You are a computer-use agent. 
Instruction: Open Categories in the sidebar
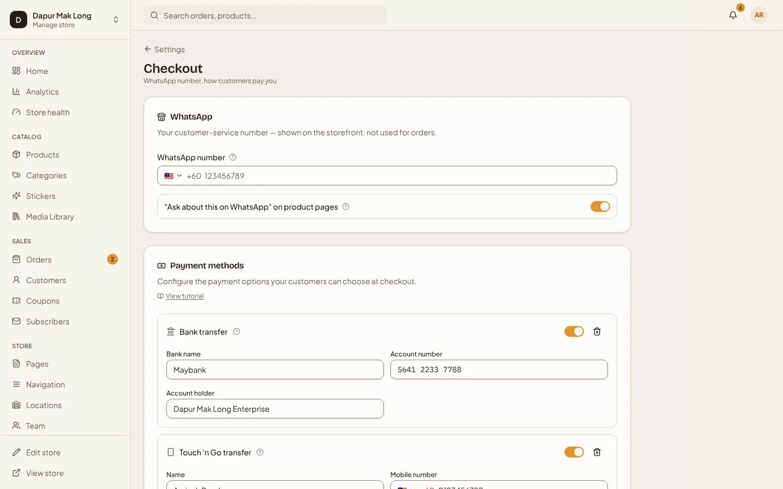[65, 175]
